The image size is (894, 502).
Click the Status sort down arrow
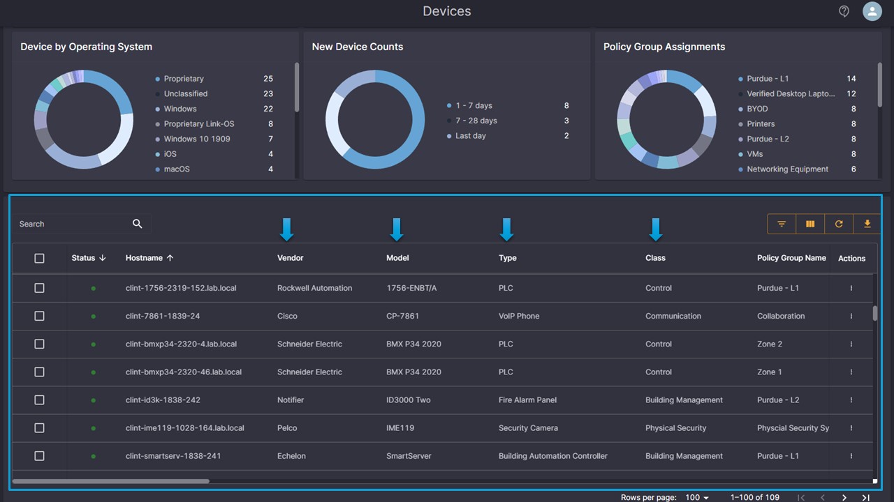pos(103,258)
